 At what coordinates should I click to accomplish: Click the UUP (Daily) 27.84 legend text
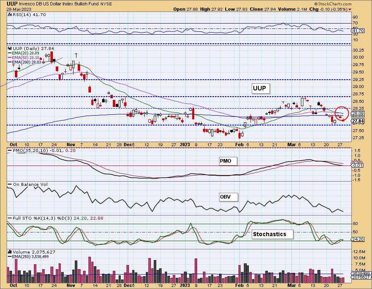pos(33,49)
